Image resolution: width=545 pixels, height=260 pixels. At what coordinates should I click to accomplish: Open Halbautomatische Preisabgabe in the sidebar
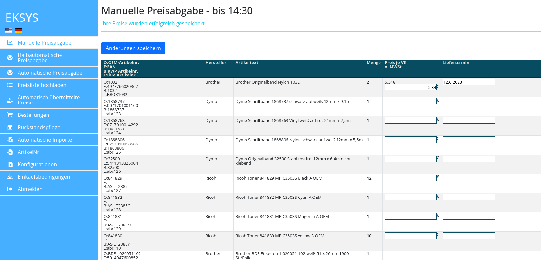40,58
